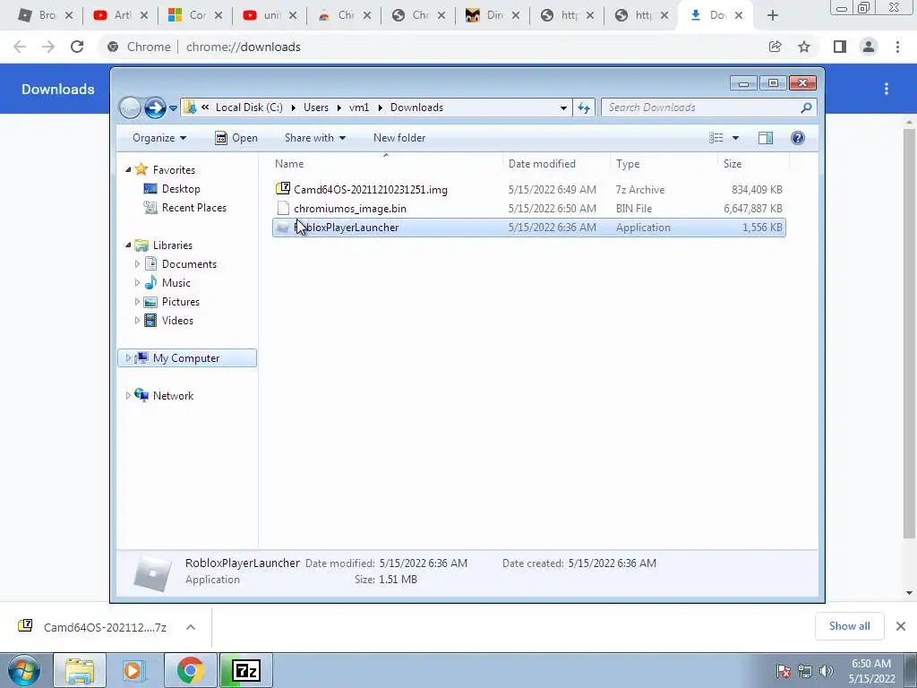Open more view options arrow

[736, 138]
